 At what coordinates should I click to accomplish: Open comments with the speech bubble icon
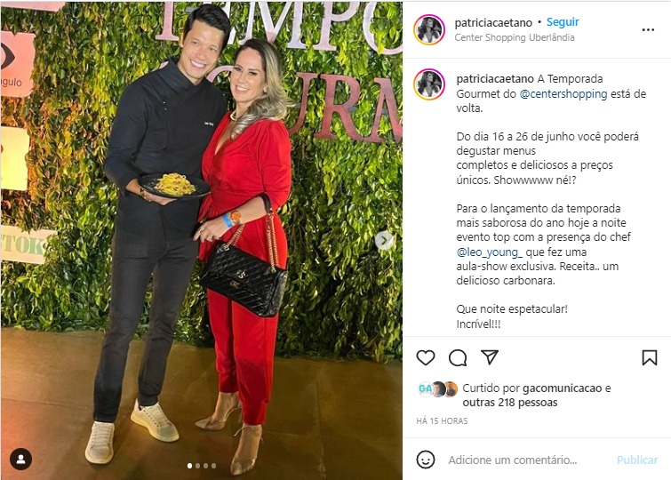tap(458, 357)
